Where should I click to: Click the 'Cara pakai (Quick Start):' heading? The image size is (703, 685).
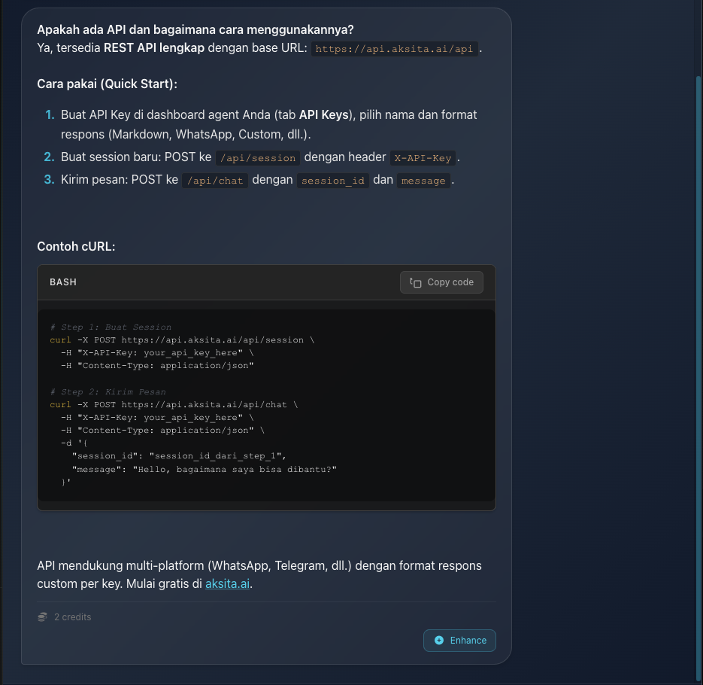click(107, 84)
